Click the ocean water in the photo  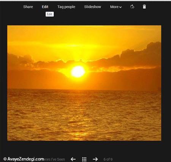(x=84, y=115)
